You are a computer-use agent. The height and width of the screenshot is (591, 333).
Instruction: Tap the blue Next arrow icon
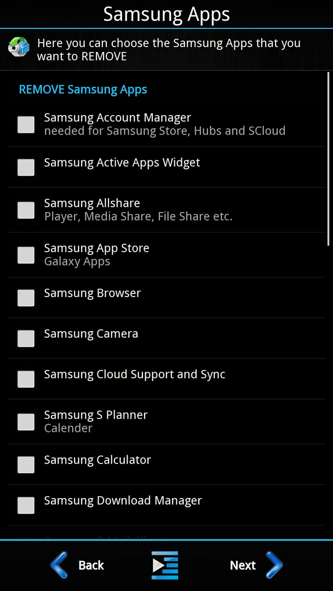[274, 565]
